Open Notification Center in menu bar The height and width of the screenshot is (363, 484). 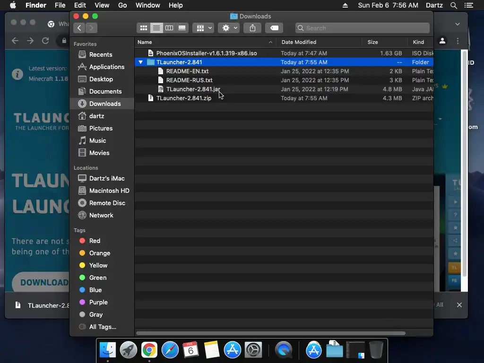tap(468, 5)
